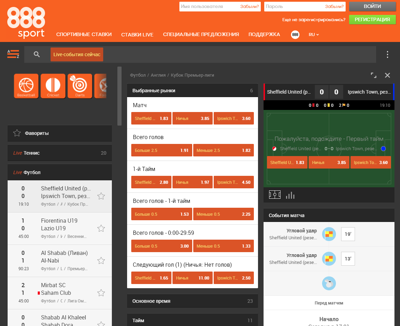Select Меньше 0.5 at 1.33

coord(223,246)
